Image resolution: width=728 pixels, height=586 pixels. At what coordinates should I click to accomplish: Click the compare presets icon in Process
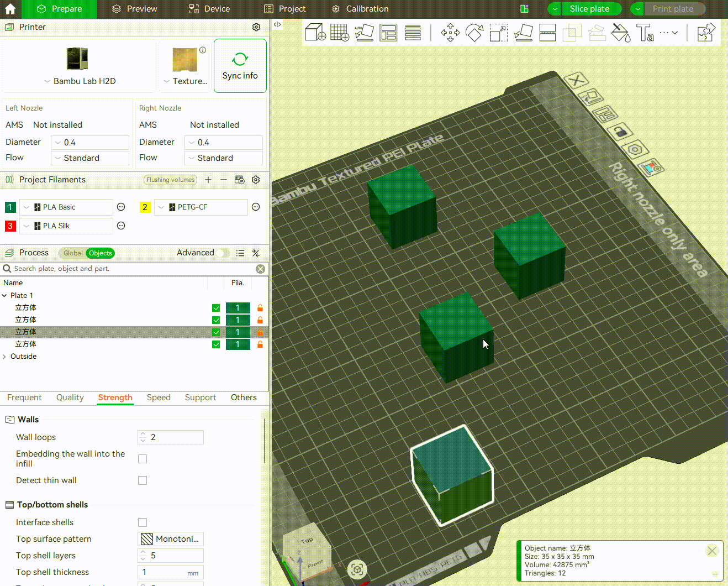click(x=256, y=253)
